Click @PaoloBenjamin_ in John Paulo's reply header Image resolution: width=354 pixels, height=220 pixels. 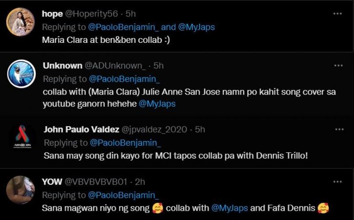124,143
